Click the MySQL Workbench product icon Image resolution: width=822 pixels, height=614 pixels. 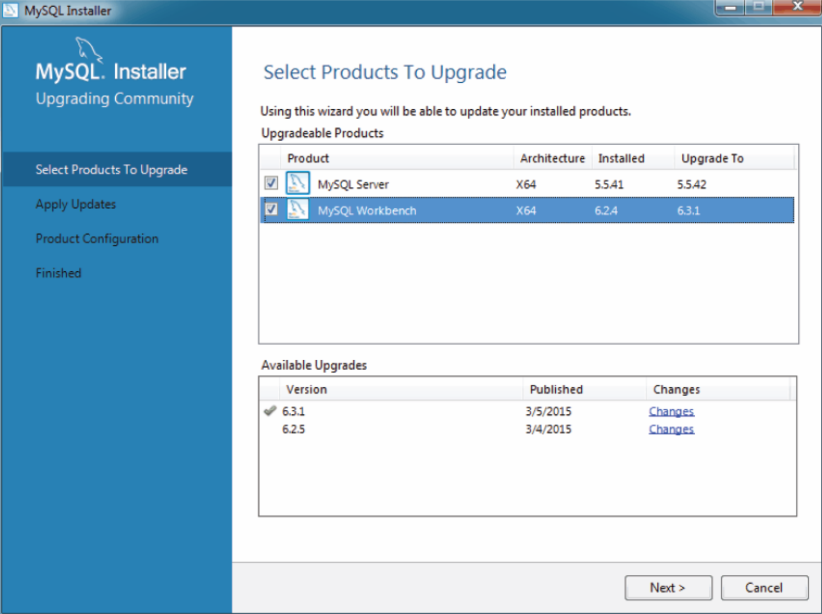(x=298, y=210)
